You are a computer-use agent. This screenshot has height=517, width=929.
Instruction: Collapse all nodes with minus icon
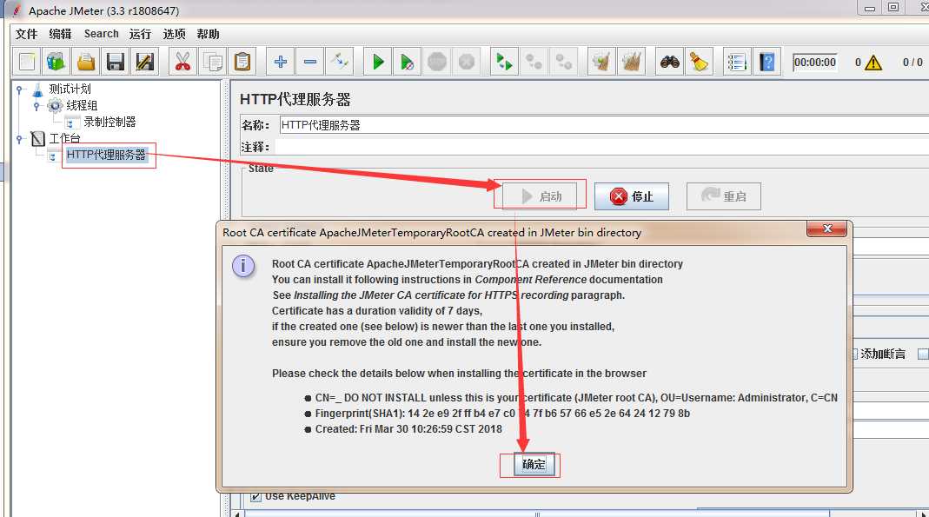tap(310, 62)
